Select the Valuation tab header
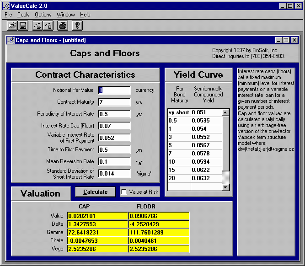This screenshot has width=305, height=266. [x=41, y=193]
